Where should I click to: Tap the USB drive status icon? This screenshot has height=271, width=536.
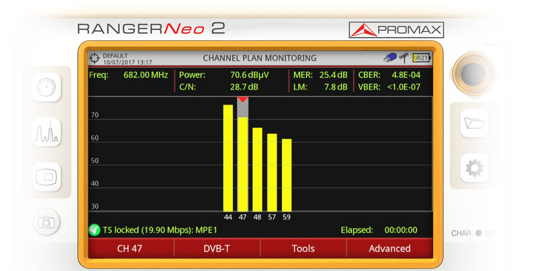tap(389, 57)
